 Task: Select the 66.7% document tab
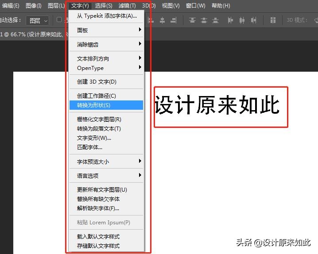(34, 35)
